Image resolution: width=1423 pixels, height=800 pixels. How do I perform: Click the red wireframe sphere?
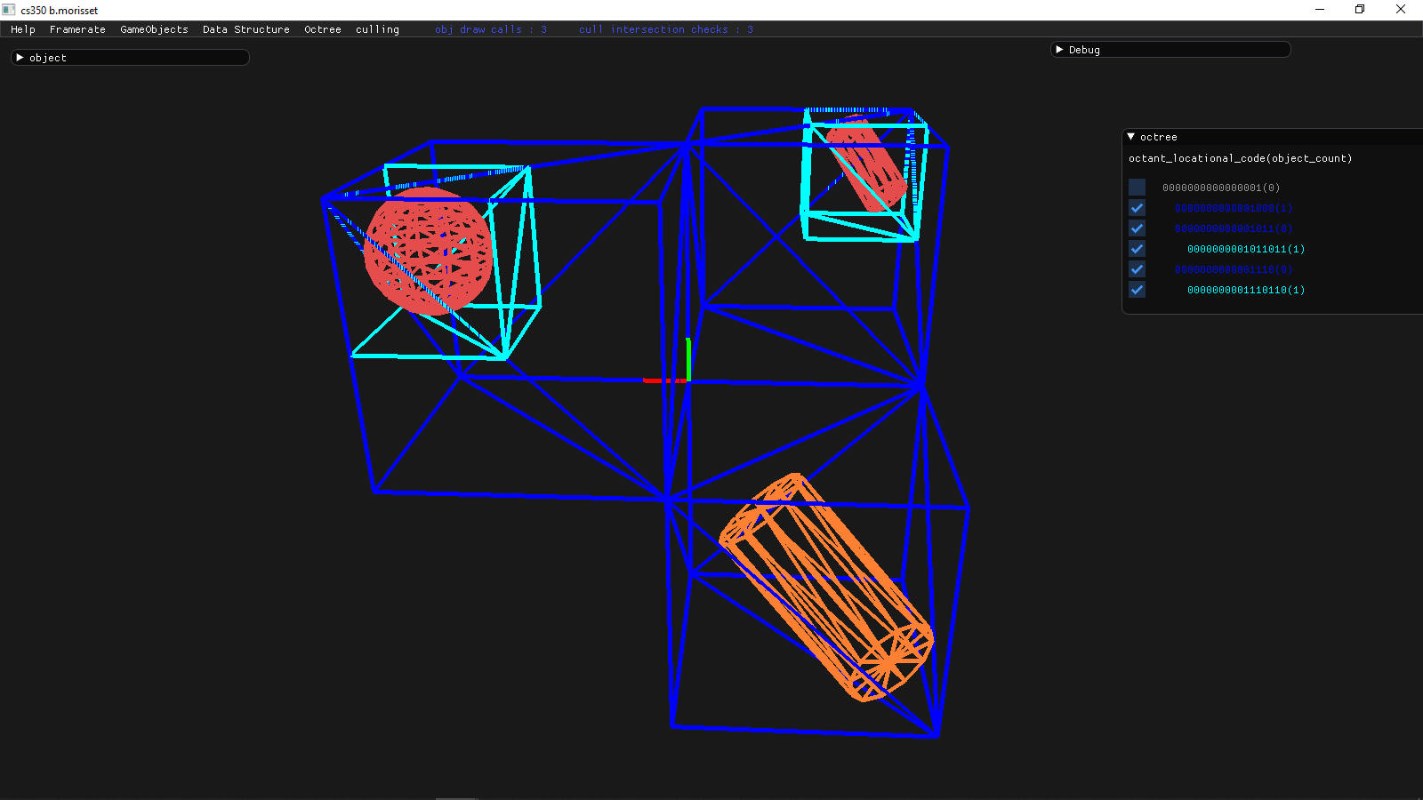(x=427, y=251)
